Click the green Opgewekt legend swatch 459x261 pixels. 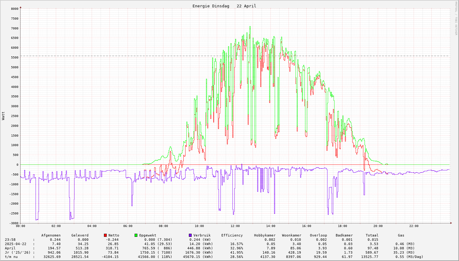tap(136, 235)
